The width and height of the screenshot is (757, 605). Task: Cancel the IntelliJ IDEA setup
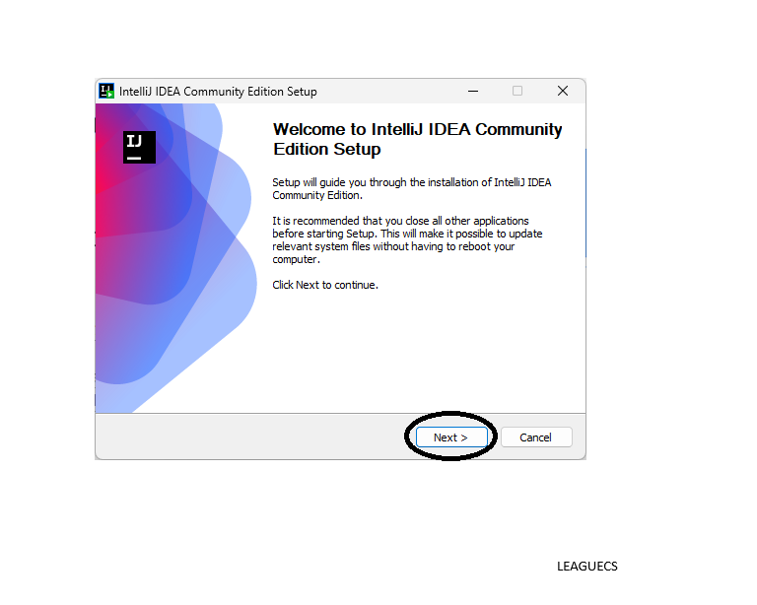(536, 437)
